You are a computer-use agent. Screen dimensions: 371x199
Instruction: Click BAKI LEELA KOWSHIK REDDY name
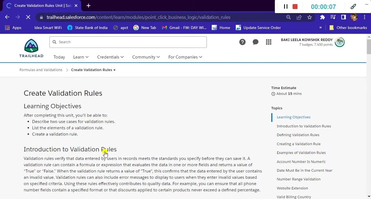(307, 40)
